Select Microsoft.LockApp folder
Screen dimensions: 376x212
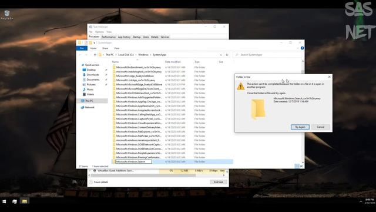click(x=136, y=80)
